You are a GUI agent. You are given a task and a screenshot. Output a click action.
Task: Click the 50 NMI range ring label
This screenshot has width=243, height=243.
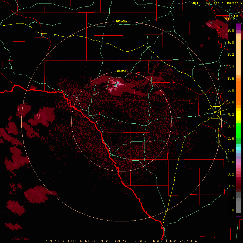point(121,71)
